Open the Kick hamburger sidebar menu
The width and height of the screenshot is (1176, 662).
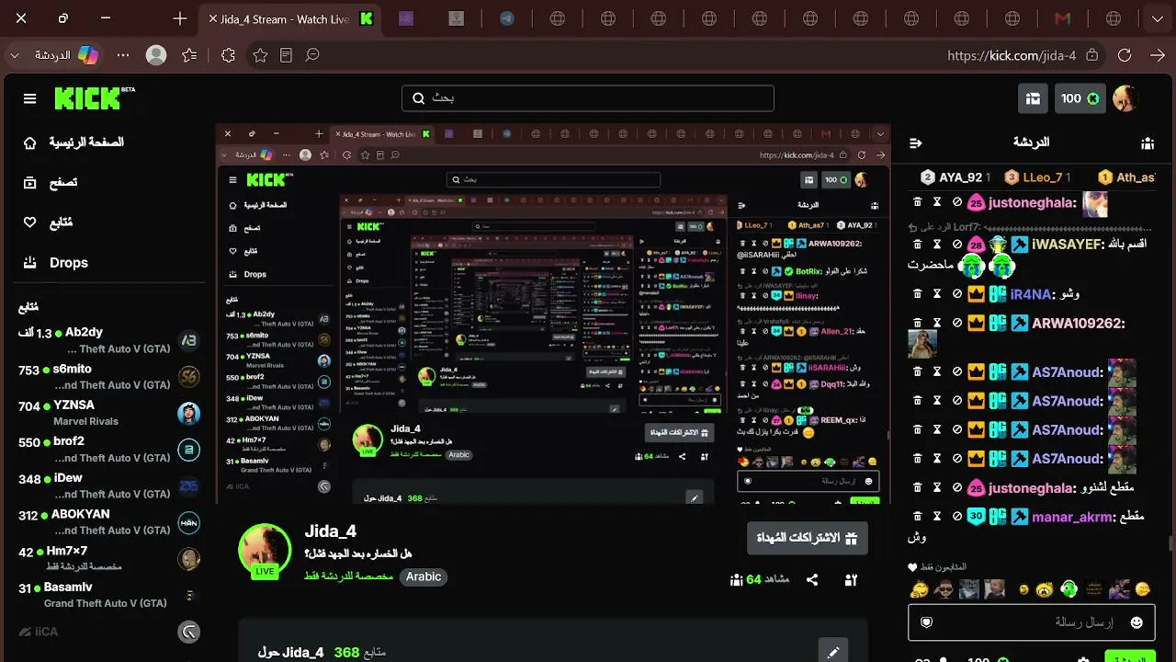(x=30, y=98)
